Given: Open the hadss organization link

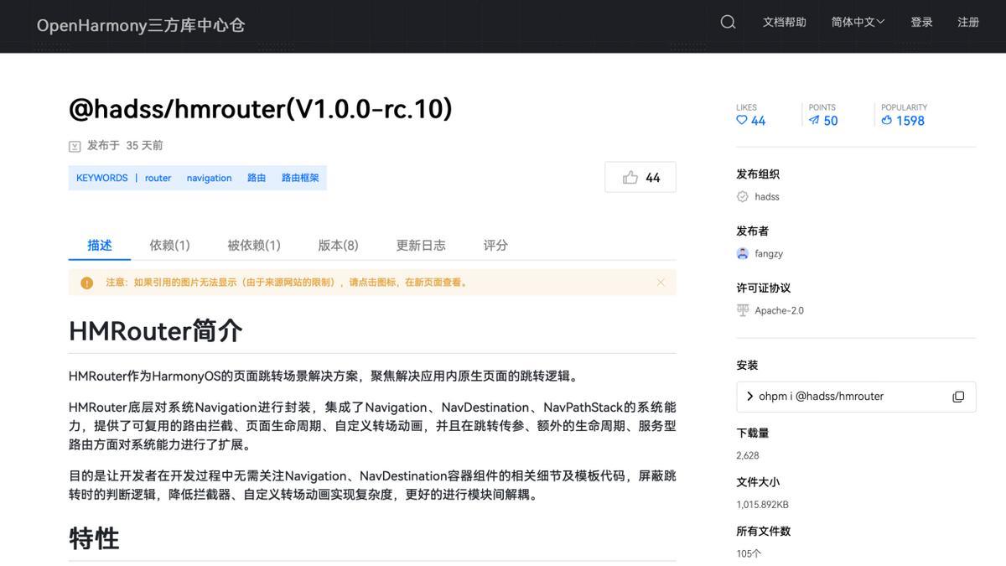Looking at the screenshot, I should pos(767,196).
